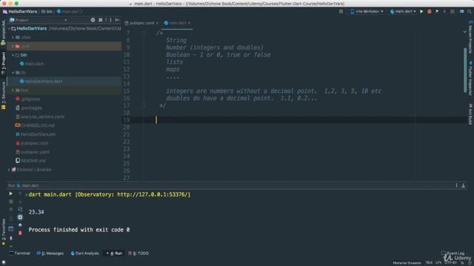Select pubspec.yaml in project tree

(33, 152)
